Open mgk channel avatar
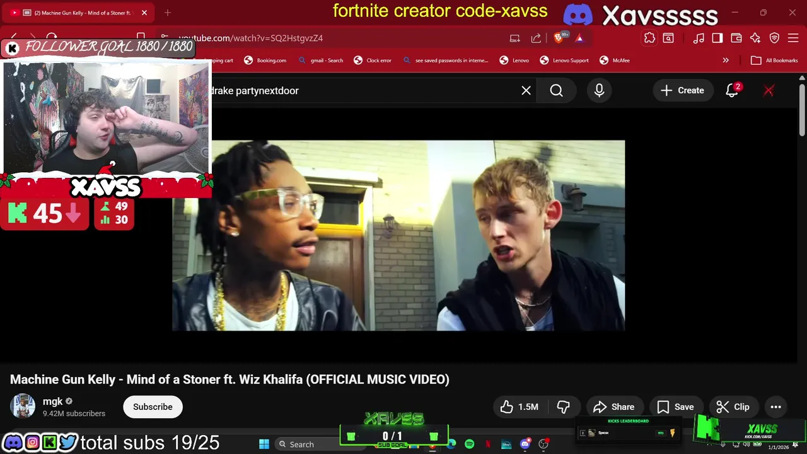807x454 pixels. (x=23, y=407)
